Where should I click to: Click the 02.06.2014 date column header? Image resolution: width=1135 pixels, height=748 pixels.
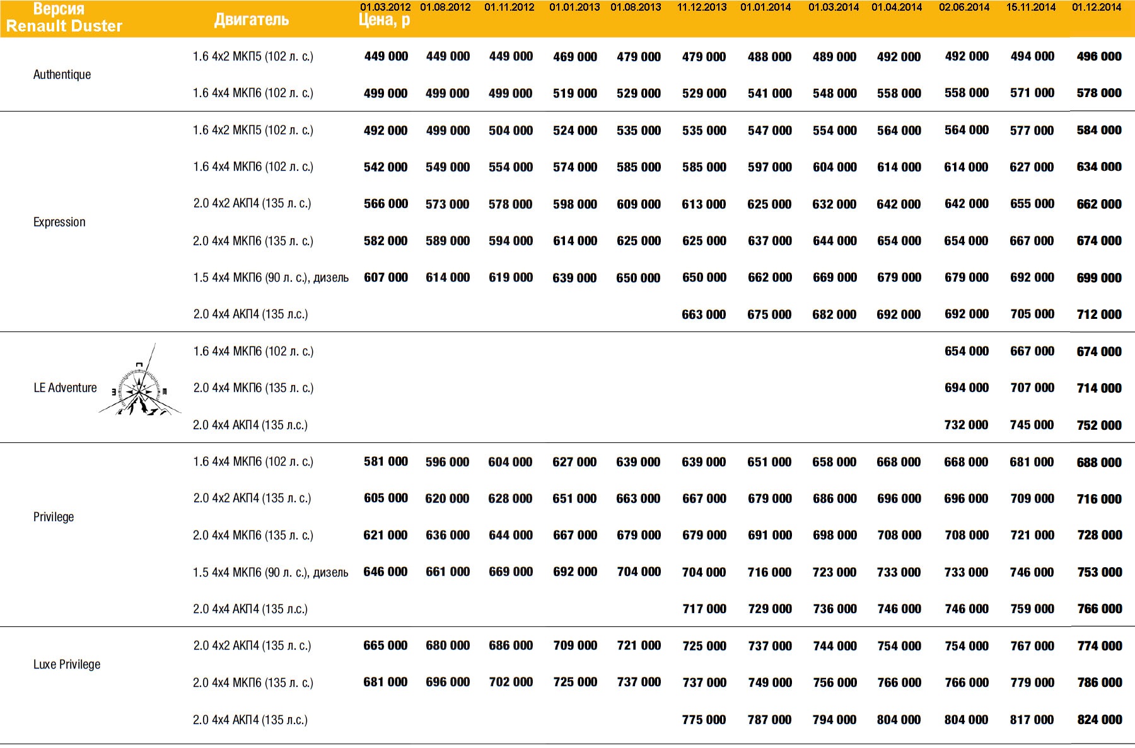(x=964, y=7)
